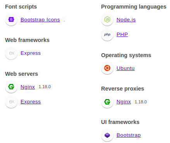Viewport: 170px width, 143px height.
Task: Click the orange Ubuntu logo icon
Action: [x=107, y=68]
